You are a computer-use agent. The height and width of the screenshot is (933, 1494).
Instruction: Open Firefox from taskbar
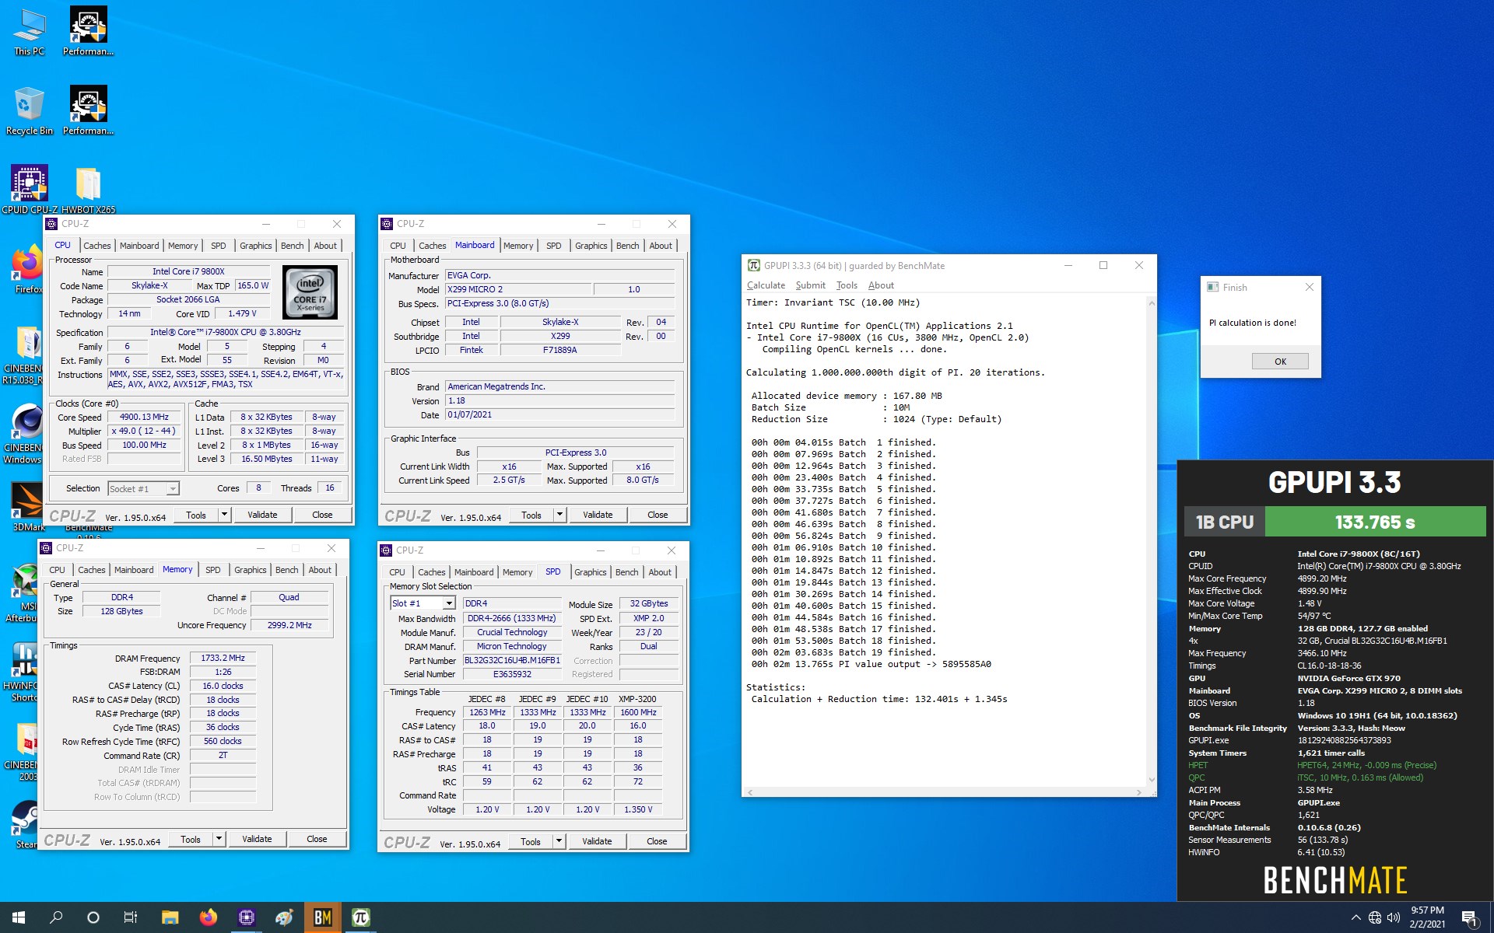208,917
